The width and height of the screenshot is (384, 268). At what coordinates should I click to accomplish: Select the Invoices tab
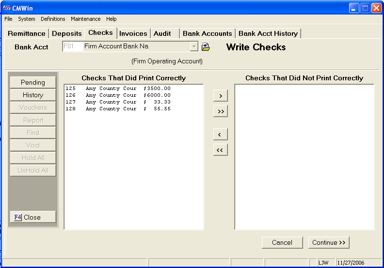coord(133,33)
